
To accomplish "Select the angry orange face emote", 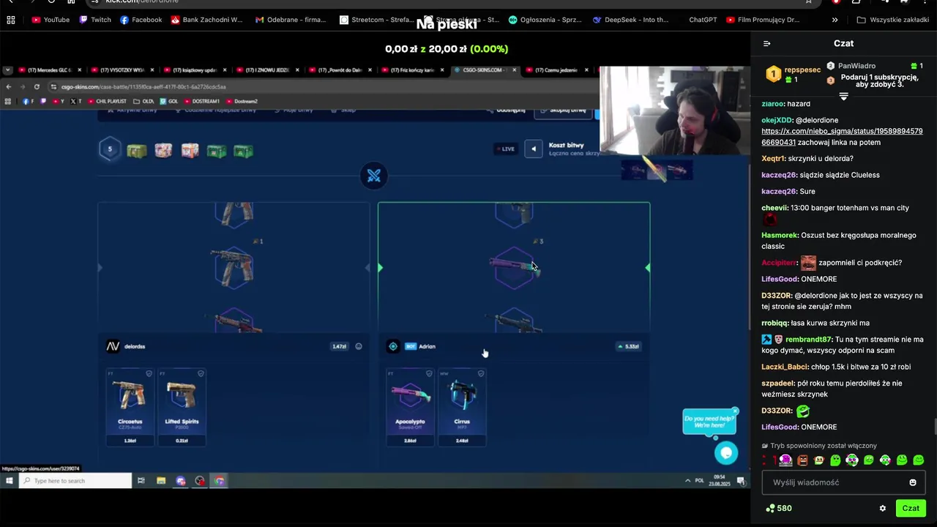I will (802, 460).
